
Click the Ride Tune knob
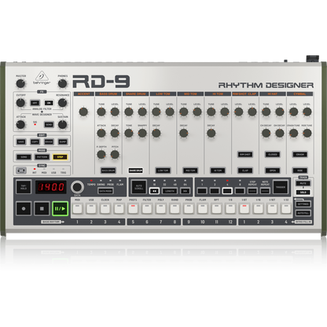coord(307,133)
